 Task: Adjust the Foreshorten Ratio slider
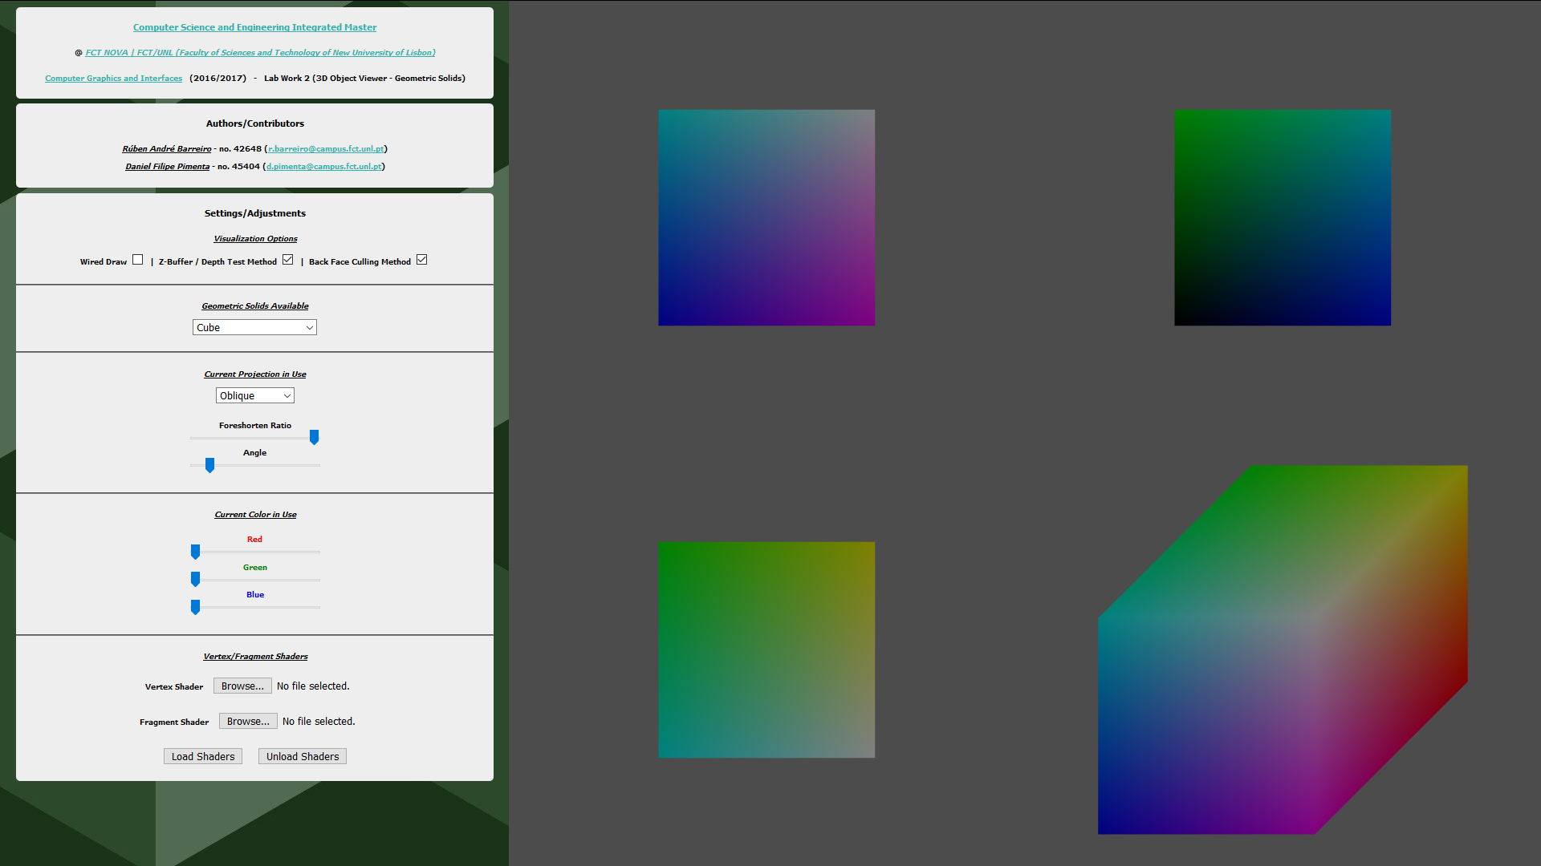click(x=315, y=437)
